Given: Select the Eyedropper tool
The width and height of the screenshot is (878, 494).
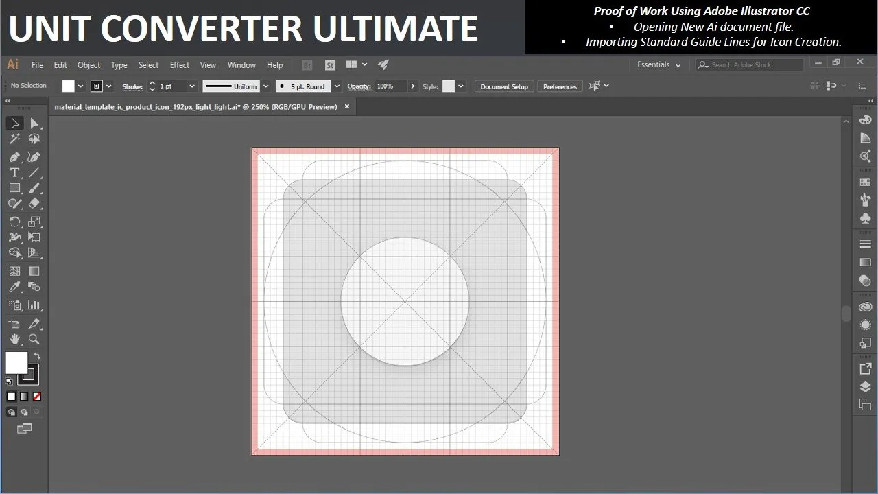Looking at the screenshot, I should tap(14, 287).
